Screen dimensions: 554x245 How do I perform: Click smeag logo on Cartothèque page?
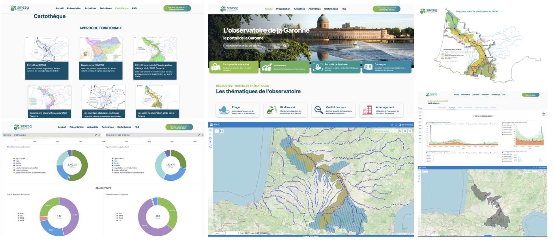tap(20, 8)
